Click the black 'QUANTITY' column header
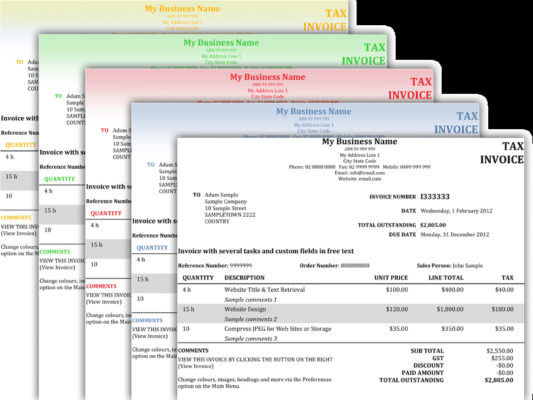This screenshot has width=533, height=400. (x=198, y=278)
